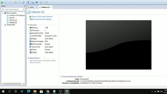167x94 pixels.
Task: Select Shared VMs in the library
Action: point(11,25)
